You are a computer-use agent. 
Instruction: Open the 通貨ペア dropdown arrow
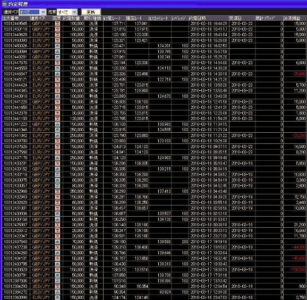click(43, 12)
